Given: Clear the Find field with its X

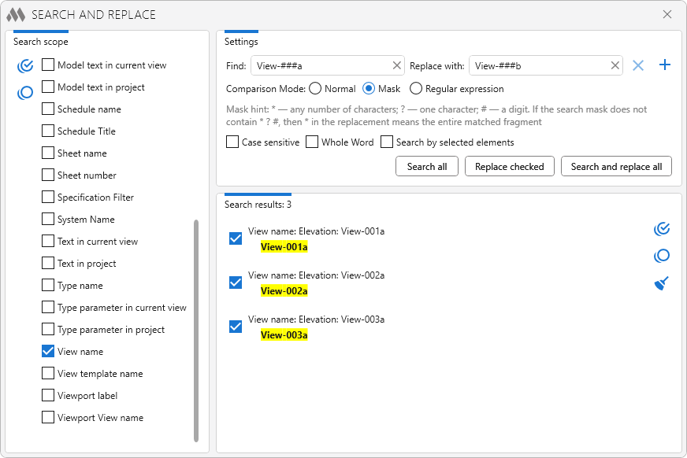Looking at the screenshot, I should point(396,66).
